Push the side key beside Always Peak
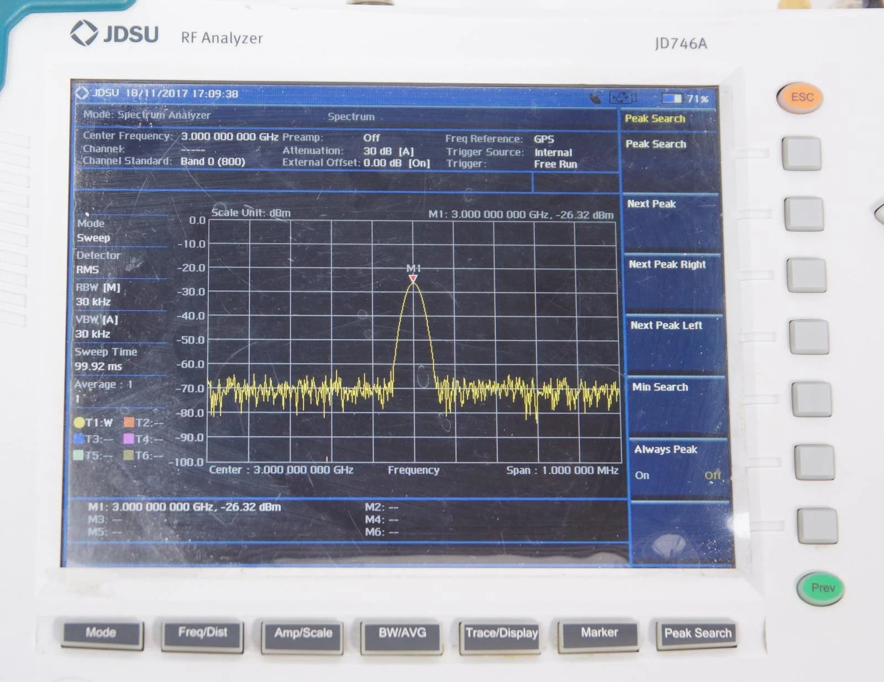This screenshot has width=884, height=682. (x=814, y=463)
